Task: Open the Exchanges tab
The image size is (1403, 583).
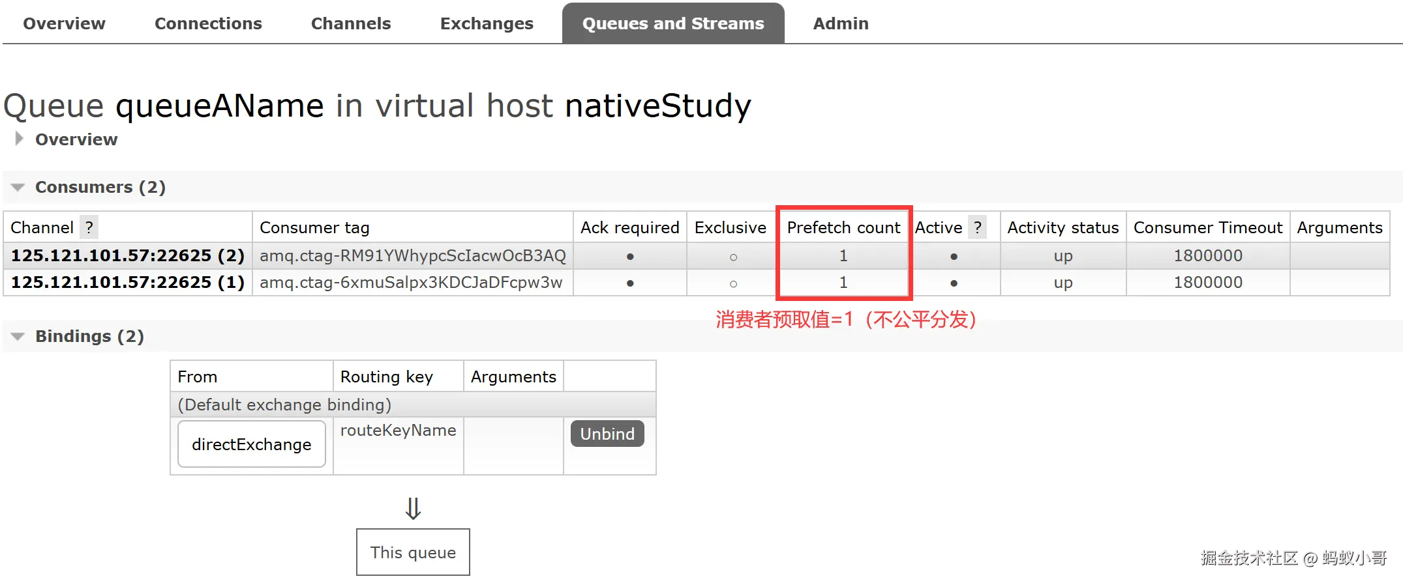Action: 487,23
